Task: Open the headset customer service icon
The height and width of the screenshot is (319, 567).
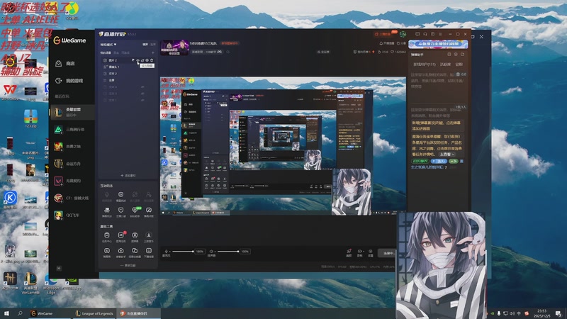Action: click(x=425, y=34)
